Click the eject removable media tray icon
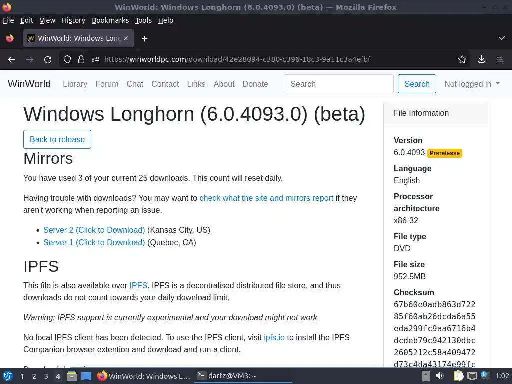 pyautogui.click(x=426, y=376)
